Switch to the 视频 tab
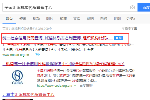150x100 pixels. (36, 19)
